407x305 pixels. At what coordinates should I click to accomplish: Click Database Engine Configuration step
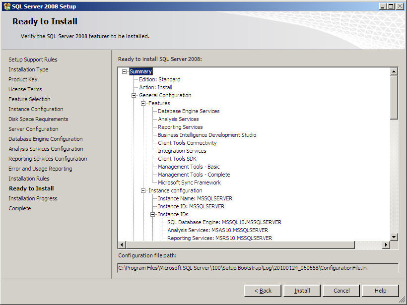point(46,139)
